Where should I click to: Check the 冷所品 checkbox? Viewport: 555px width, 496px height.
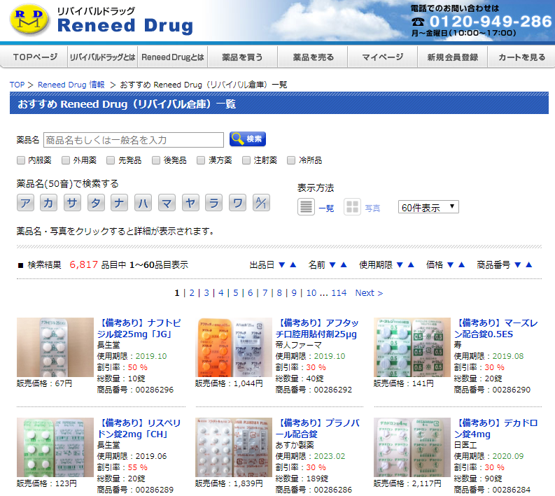click(x=291, y=160)
